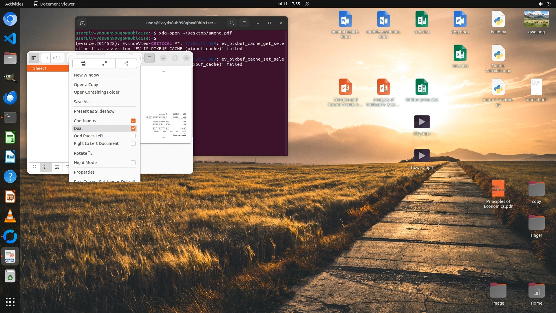This screenshot has width=556, height=313.
Task: Open the terminal hamburger menu
Action: (244, 23)
